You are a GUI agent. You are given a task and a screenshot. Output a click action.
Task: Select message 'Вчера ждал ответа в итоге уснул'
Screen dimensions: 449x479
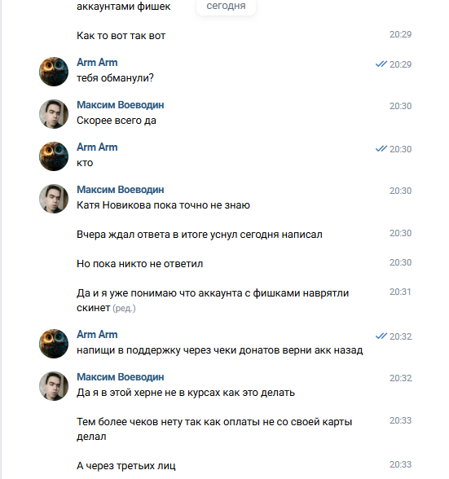tap(200, 235)
